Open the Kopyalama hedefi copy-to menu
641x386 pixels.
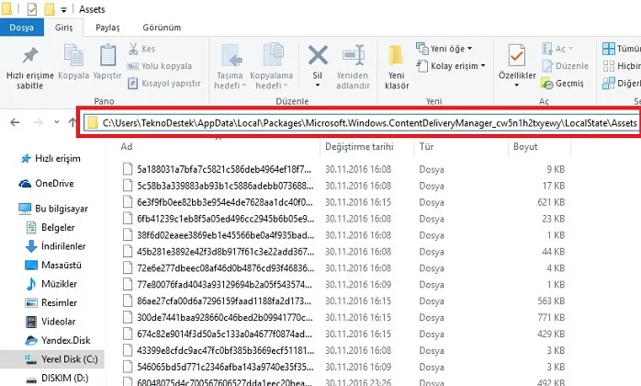272,67
